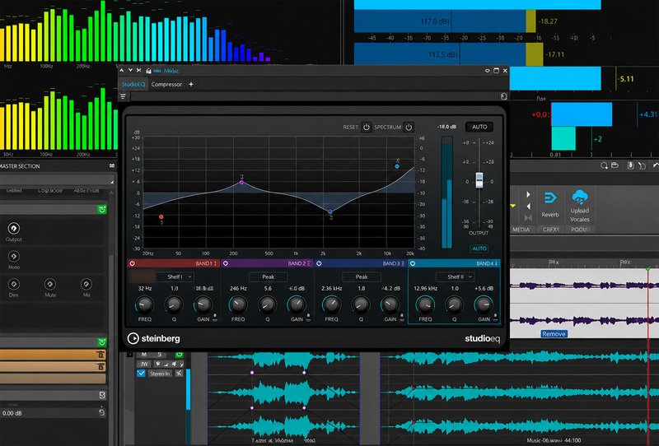Click the -18.0 dB output value
Image resolution: width=659 pixels, height=446 pixels.
click(x=446, y=127)
